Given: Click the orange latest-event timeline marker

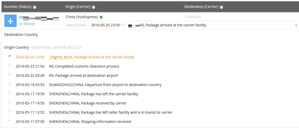Looking at the screenshot, I should click(9, 56).
